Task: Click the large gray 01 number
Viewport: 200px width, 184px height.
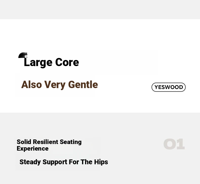Action: click(174, 144)
